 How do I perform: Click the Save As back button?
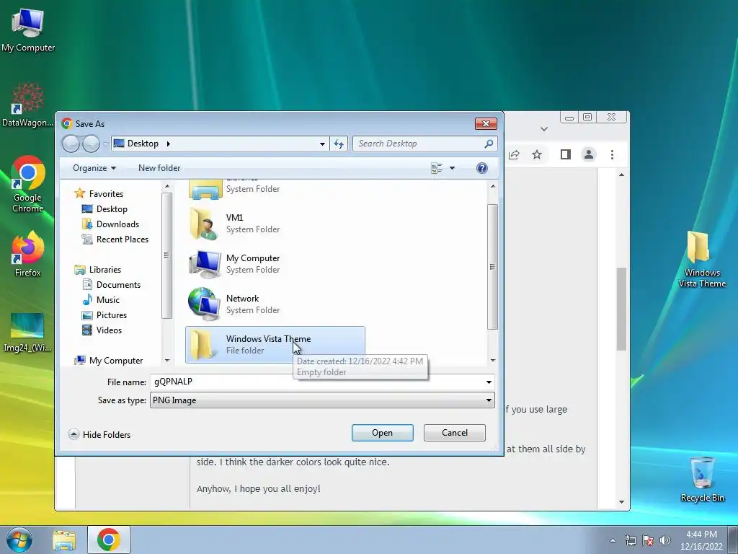pyautogui.click(x=71, y=144)
